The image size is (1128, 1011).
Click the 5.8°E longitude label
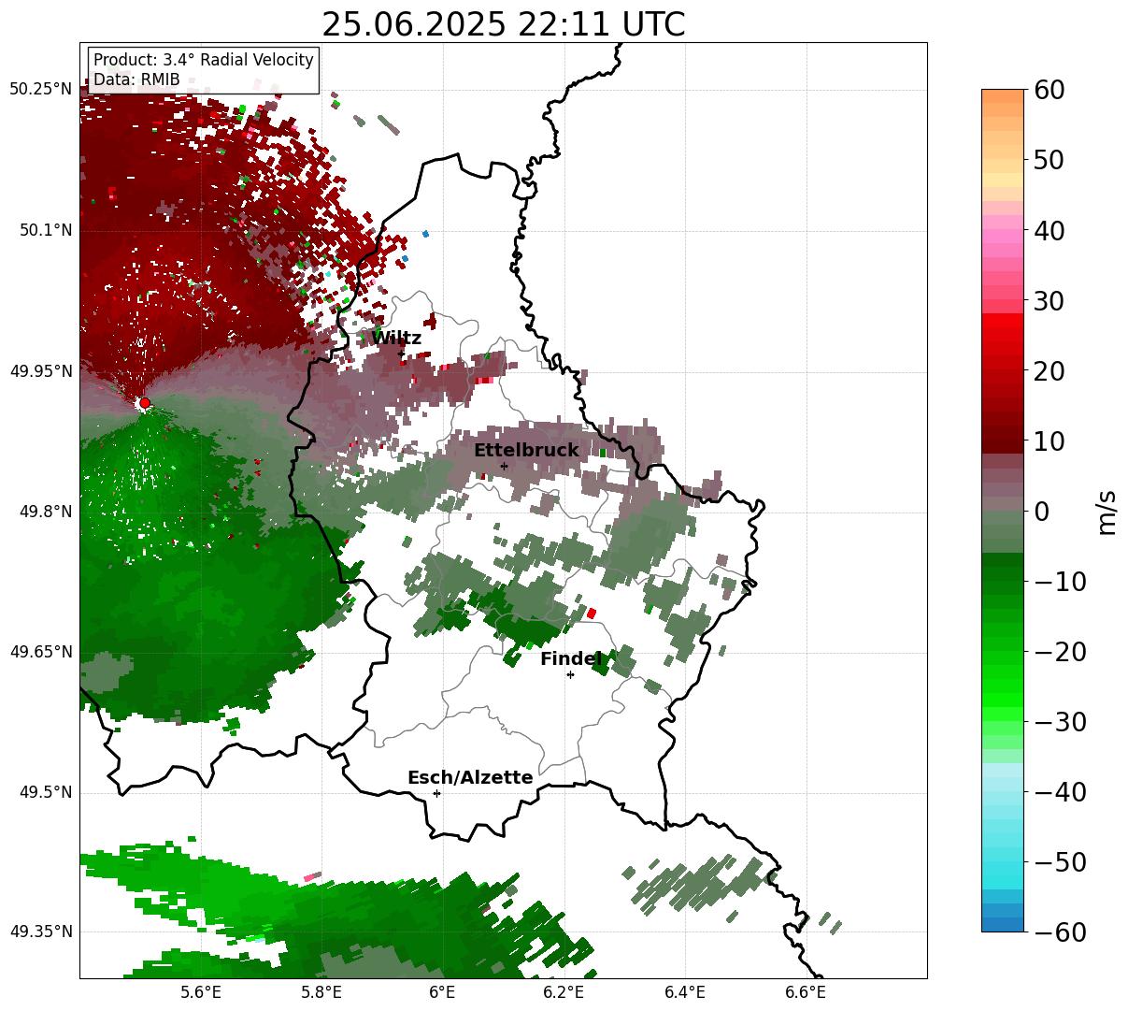(321, 992)
